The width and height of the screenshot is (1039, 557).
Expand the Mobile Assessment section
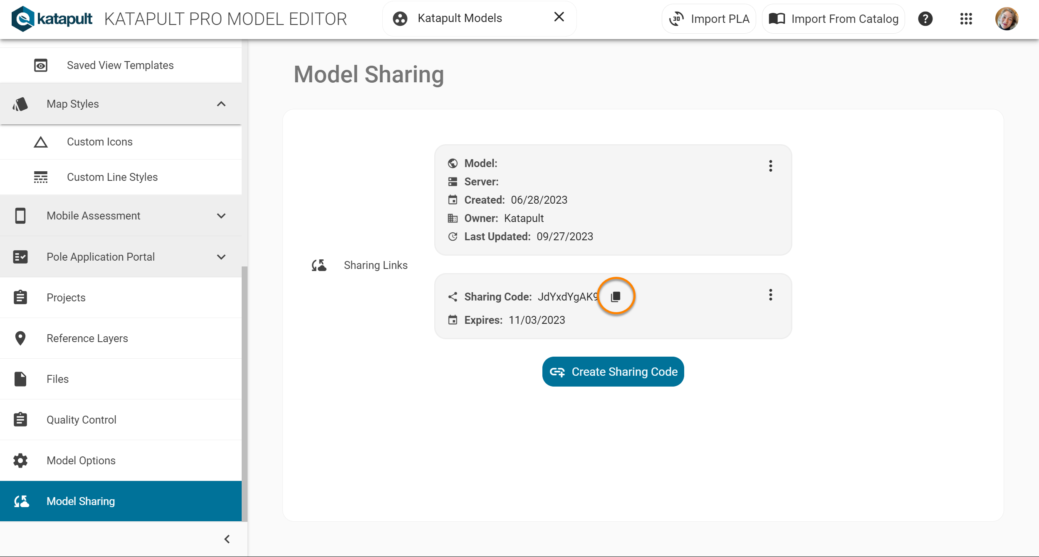221,216
